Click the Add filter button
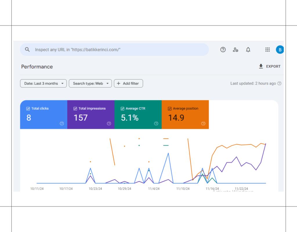Viewport: 297px width, 232px height. pos(128,84)
